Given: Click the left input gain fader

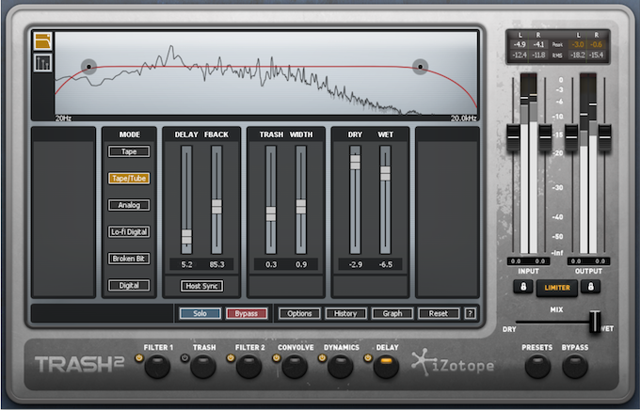Looking at the screenshot, I should coord(513,137).
